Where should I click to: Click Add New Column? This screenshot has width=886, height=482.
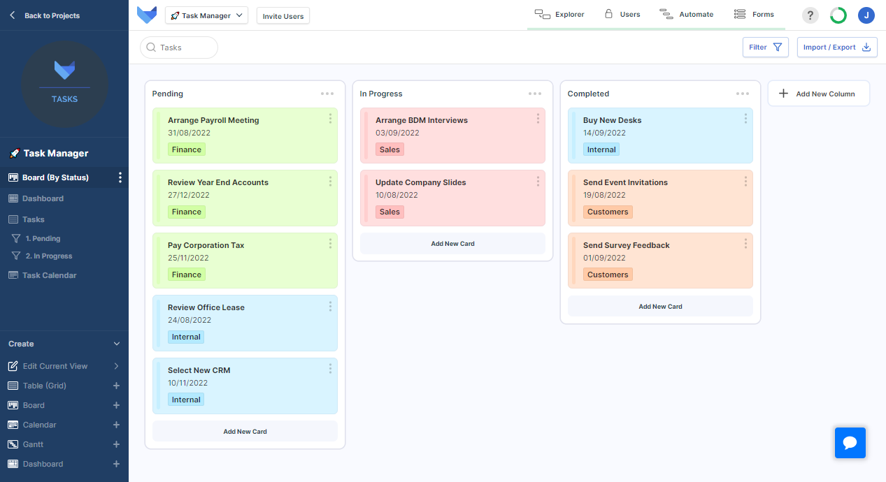tap(819, 94)
